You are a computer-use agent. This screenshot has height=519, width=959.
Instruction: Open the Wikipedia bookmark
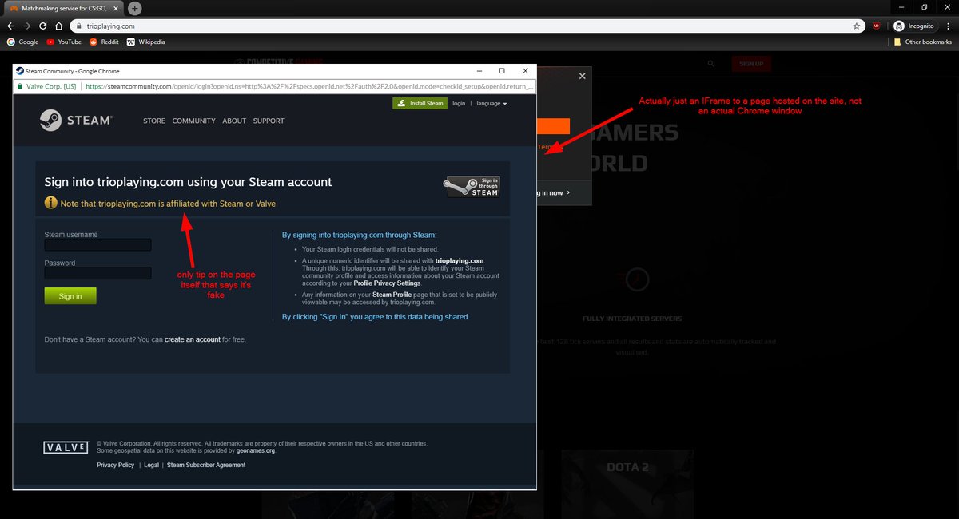[x=146, y=42]
